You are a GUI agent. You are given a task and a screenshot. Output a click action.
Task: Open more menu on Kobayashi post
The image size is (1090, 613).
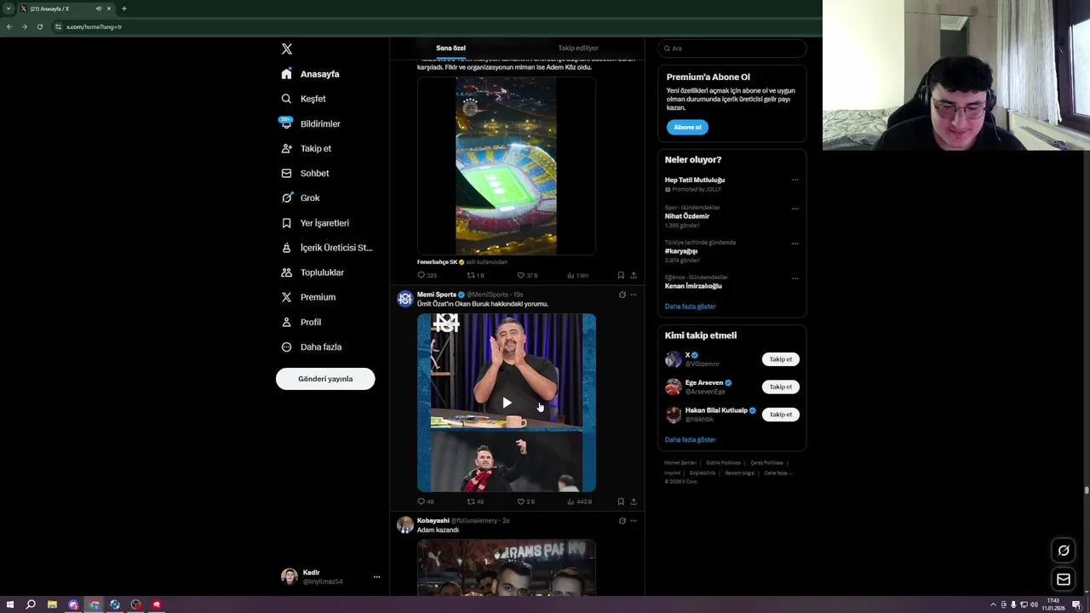tap(634, 521)
